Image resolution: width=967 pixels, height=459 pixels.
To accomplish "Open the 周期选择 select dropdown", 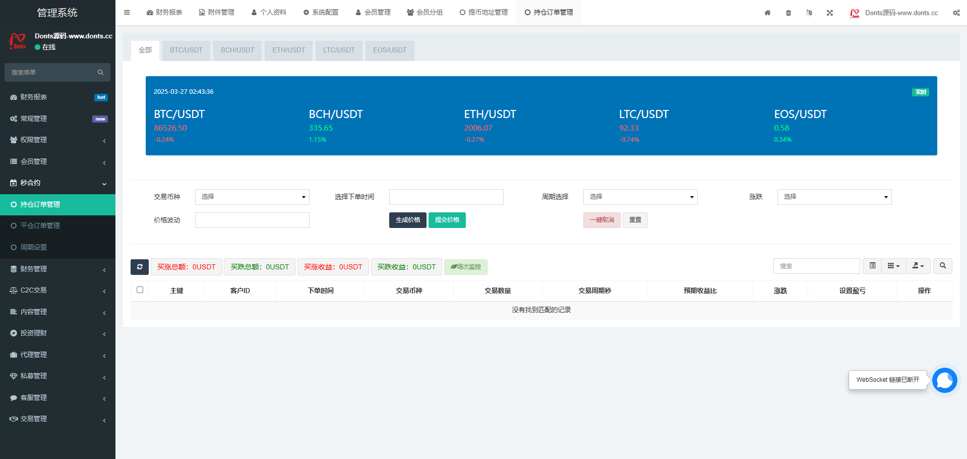I will 640,197.
